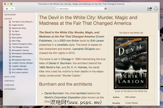Screen dimensions: 163x108
Task: Go forward with the right arrow button
Action: pyautogui.click(x=12, y=9)
